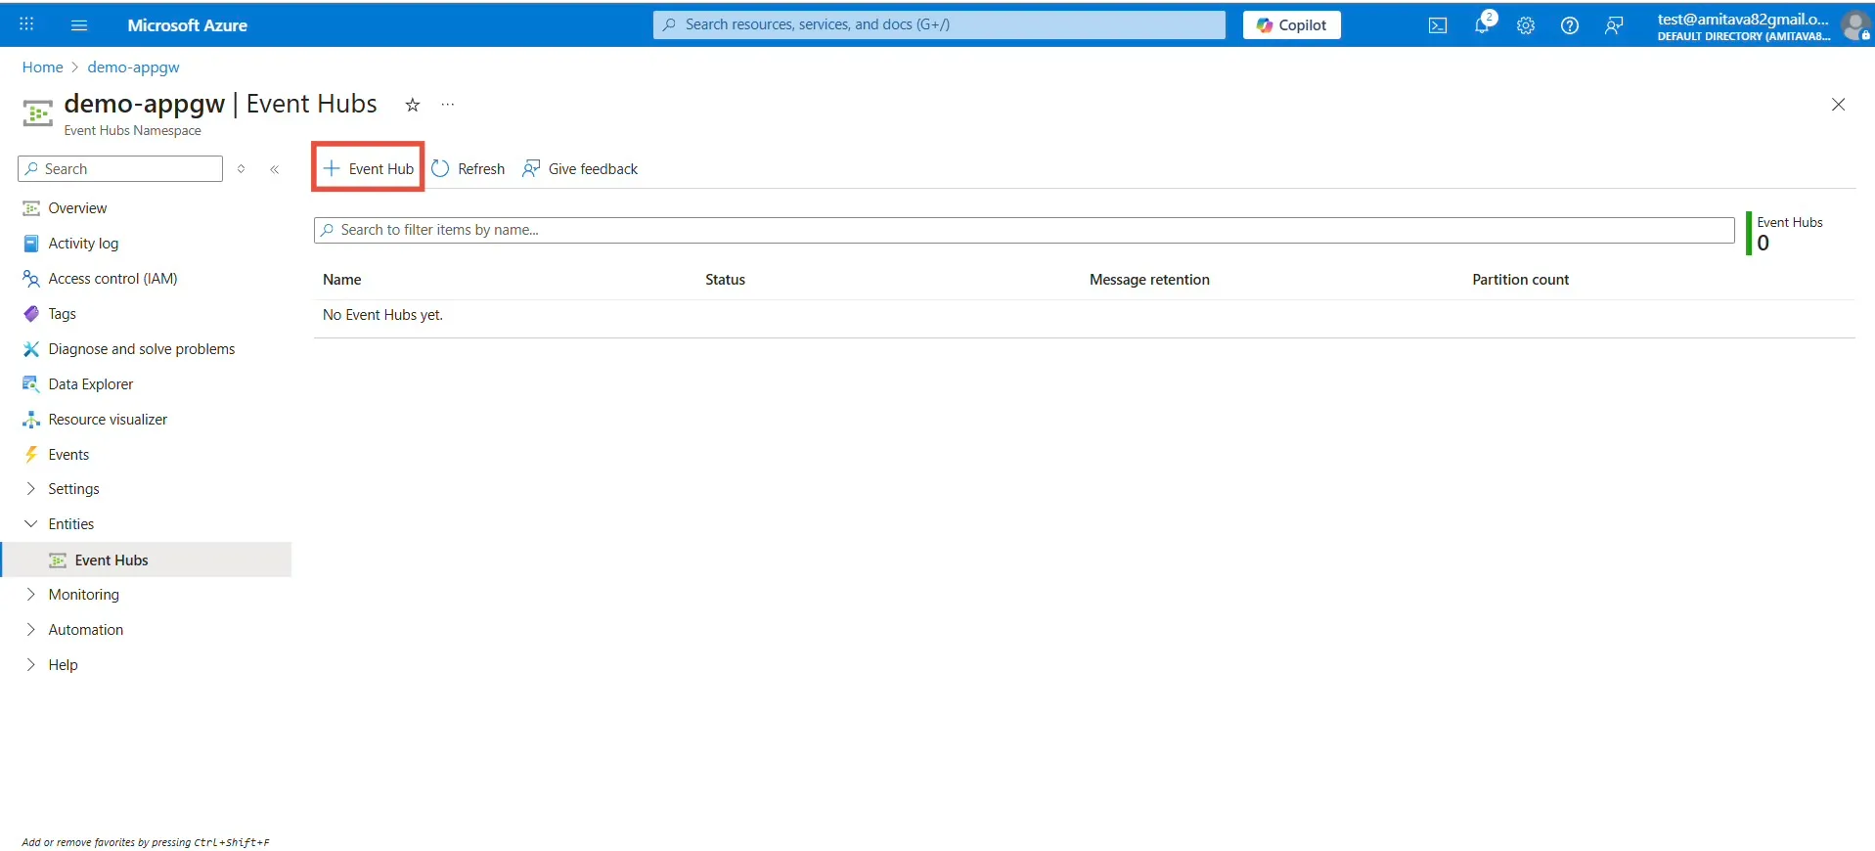Screen dimensions: 1875x851
Task: Click the Activity log icon
Action: point(31,244)
